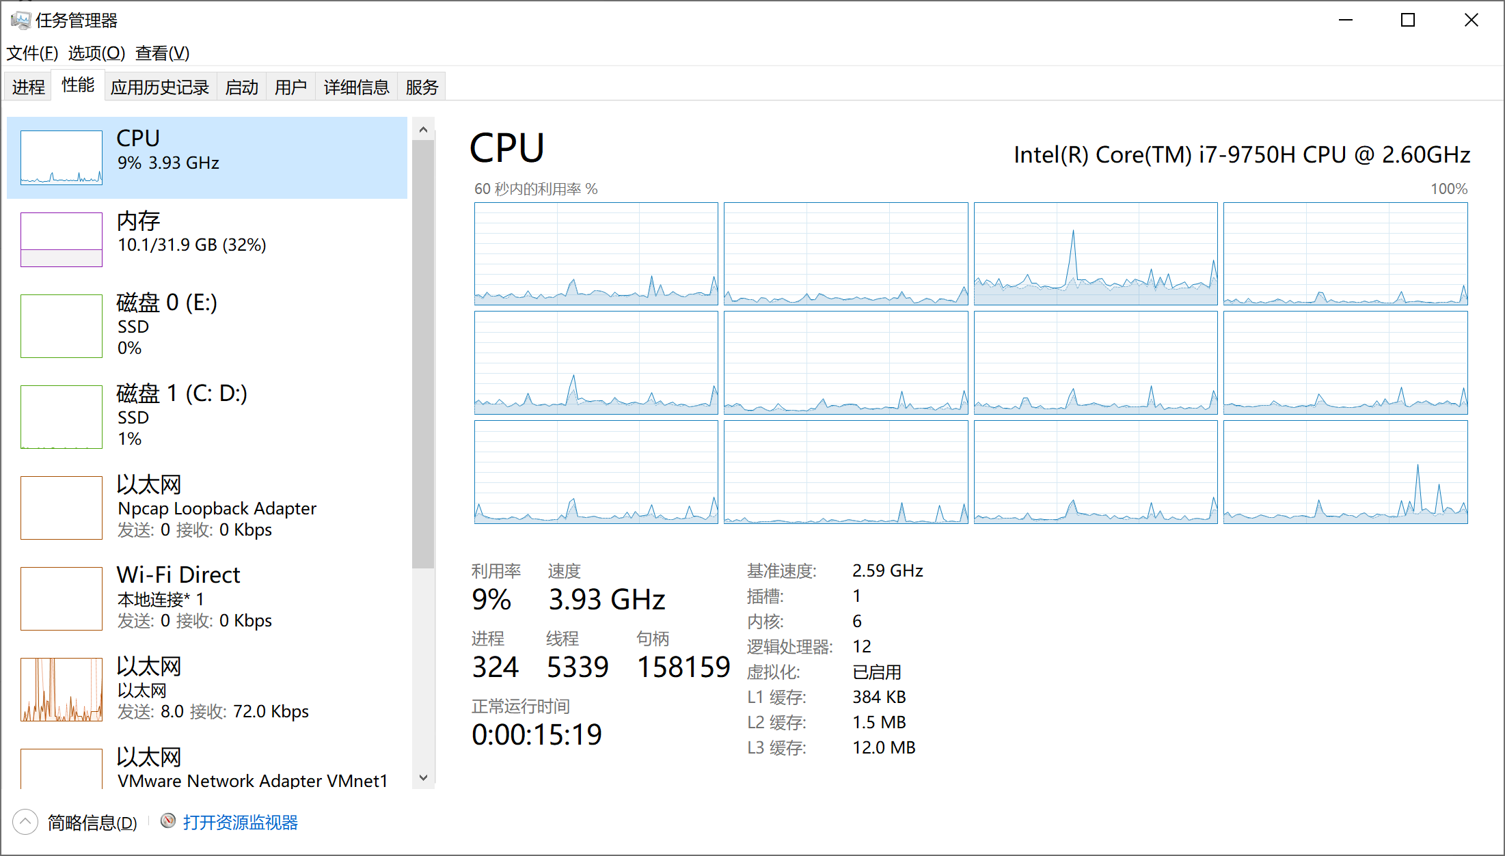Viewport: 1505px width, 856px height.
Task: Switch to the 进程 tab
Action: pyautogui.click(x=28, y=87)
